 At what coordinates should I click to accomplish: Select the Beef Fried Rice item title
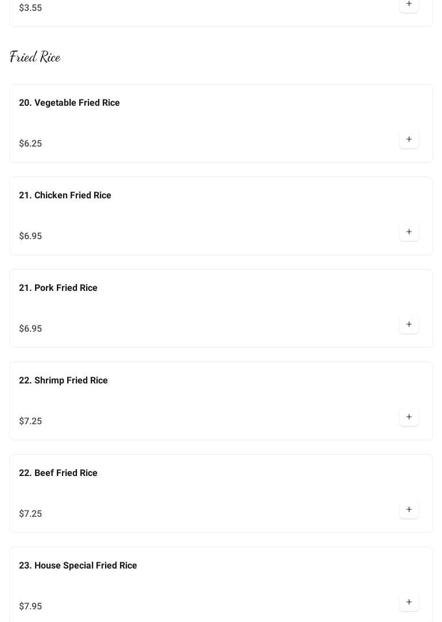(58, 473)
